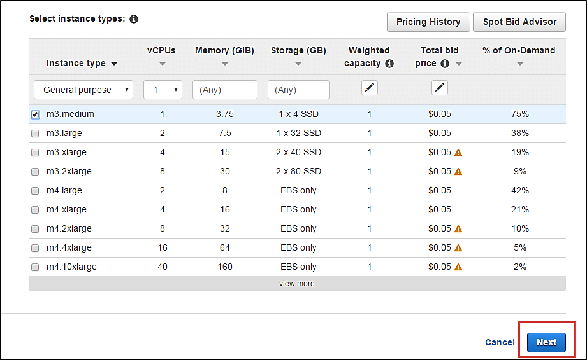Viewport: 587px width, 360px height.
Task: Open the vCPUs count filter dropdown
Action: (163, 90)
